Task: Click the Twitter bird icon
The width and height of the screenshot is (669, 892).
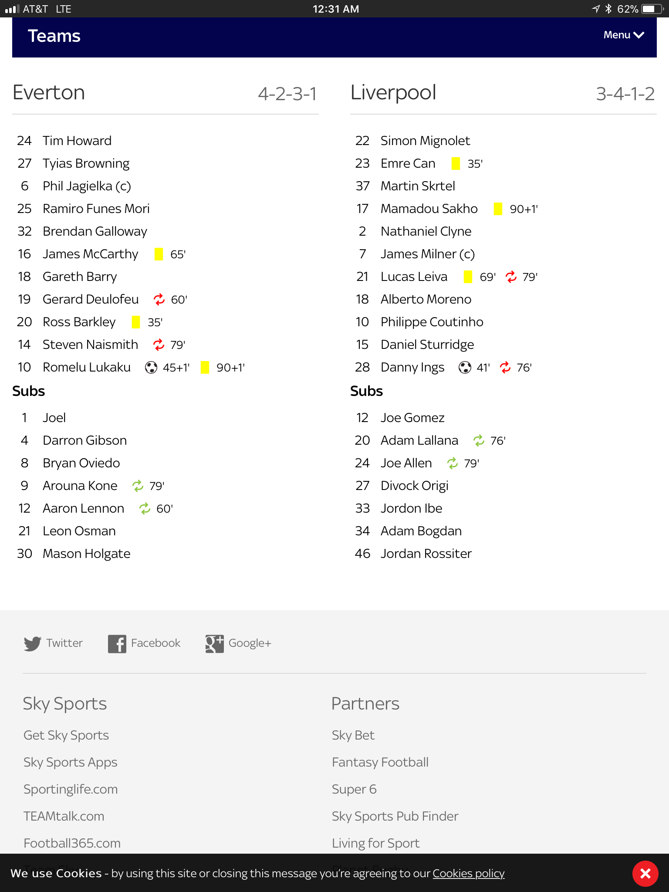Action: coord(32,643)
